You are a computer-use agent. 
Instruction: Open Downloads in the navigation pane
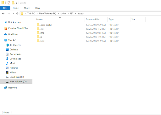coord(15,59)
